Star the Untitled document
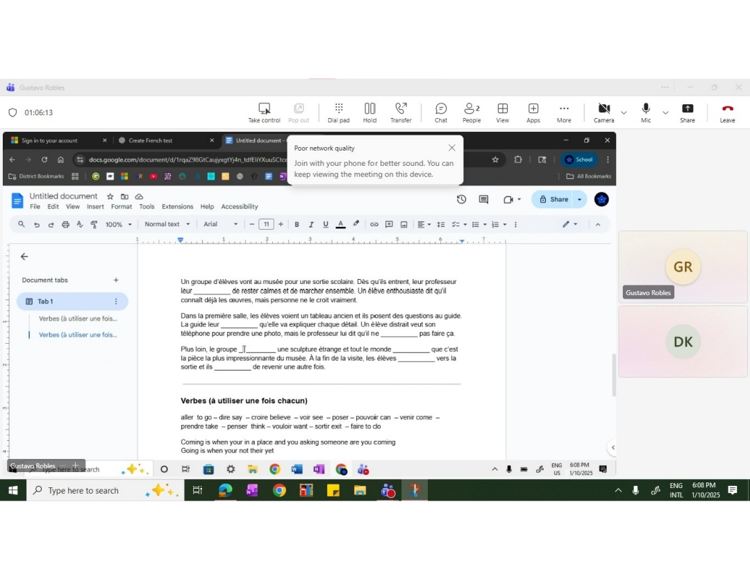 click(110, 196)
